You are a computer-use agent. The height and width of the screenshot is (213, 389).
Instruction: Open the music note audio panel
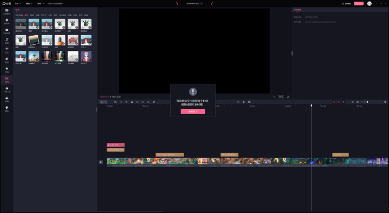6,41
